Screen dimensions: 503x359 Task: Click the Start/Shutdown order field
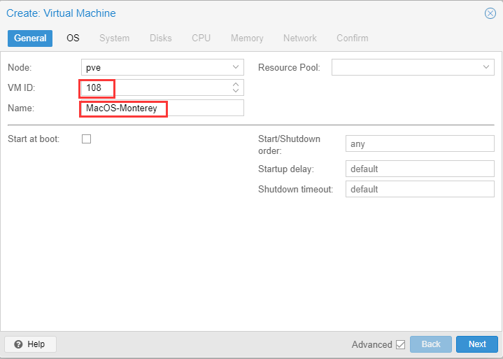419,144
